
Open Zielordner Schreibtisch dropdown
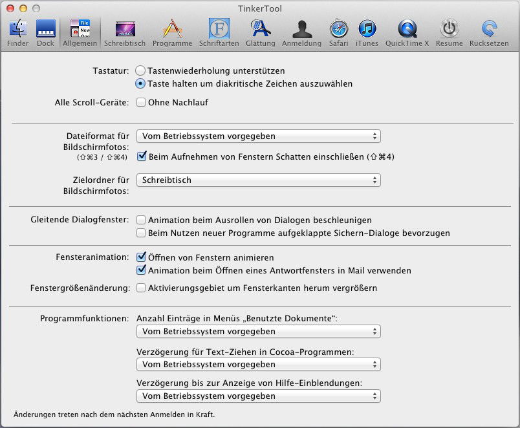click(259, 180)
